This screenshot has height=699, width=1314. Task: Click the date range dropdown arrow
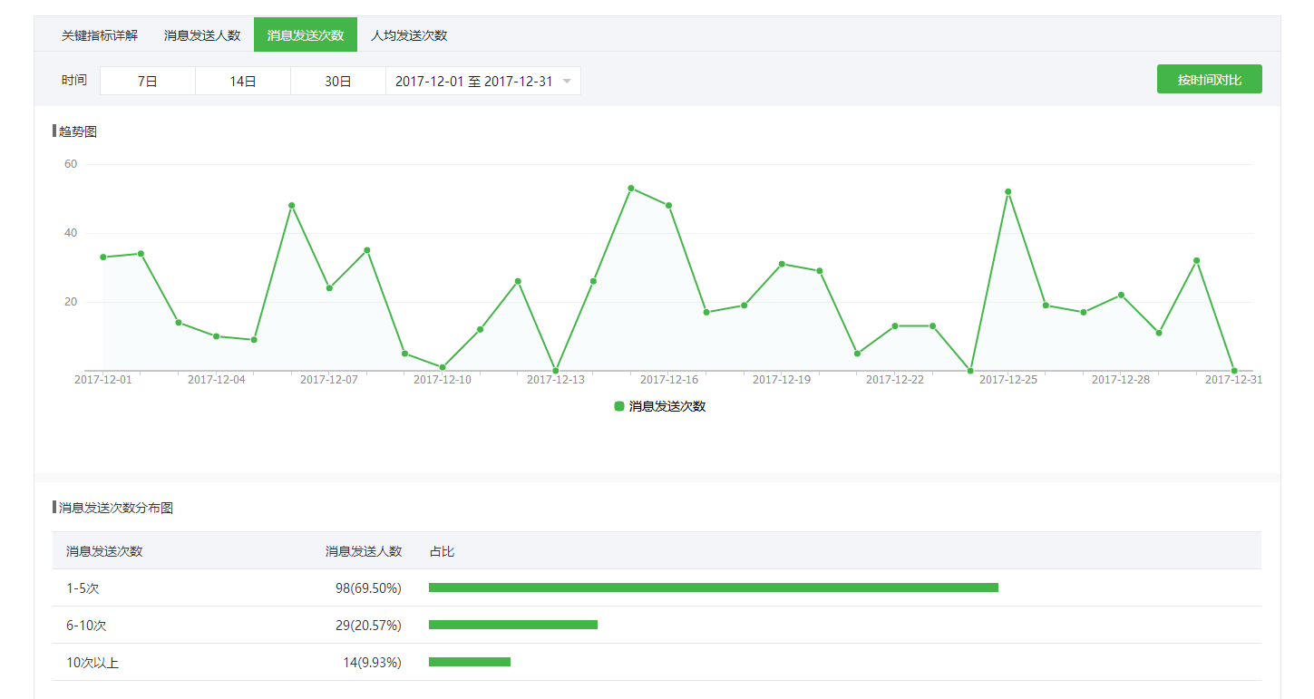(x=567, y=82)
